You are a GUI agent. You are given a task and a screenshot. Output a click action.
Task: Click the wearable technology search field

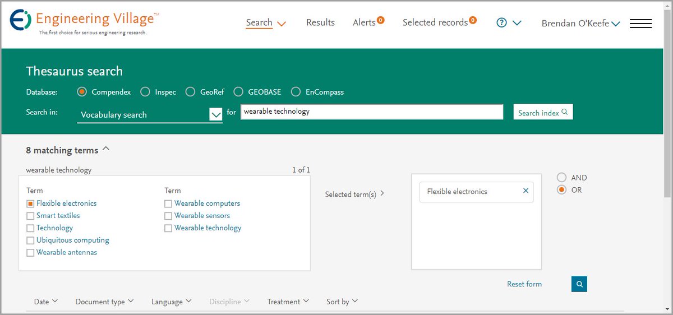point(372,112)
